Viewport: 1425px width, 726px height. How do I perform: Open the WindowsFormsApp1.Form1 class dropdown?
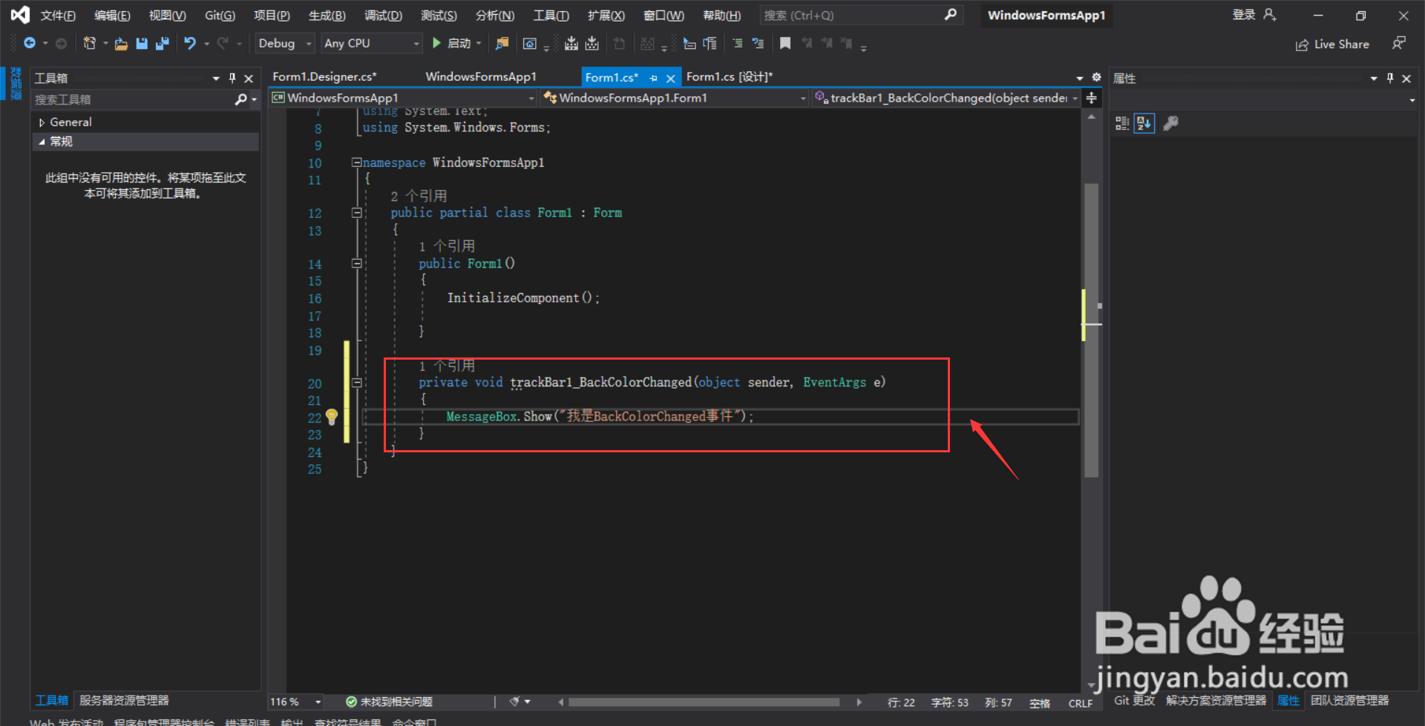tap(675, 98)
